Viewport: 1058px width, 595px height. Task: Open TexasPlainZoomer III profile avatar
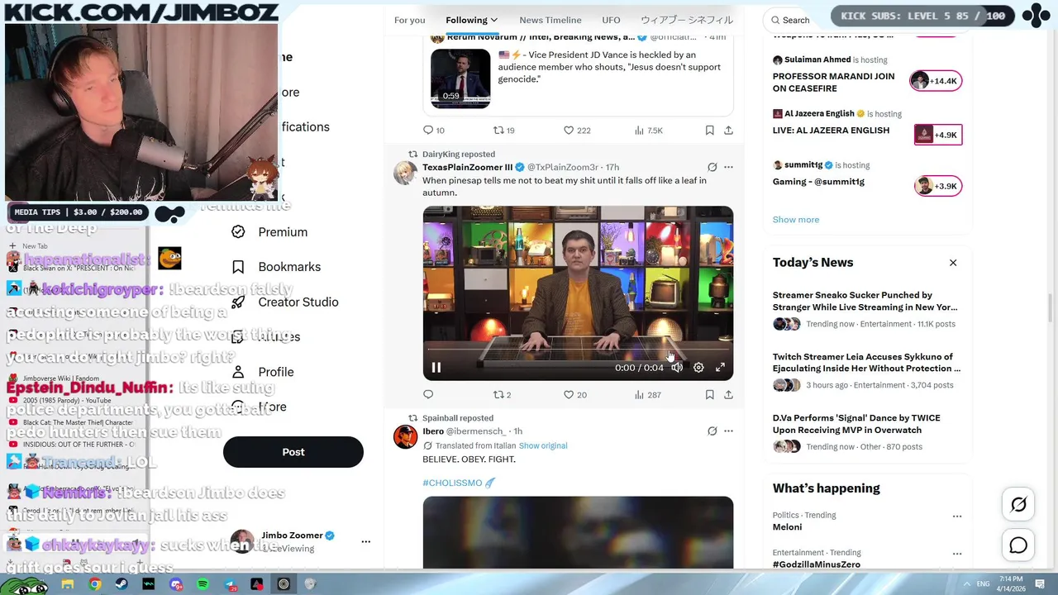[x=405, y=173]
